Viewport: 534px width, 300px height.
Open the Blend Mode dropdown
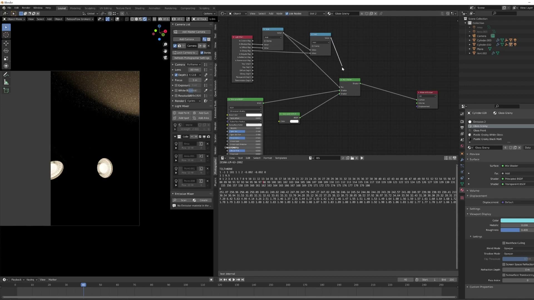518,248
